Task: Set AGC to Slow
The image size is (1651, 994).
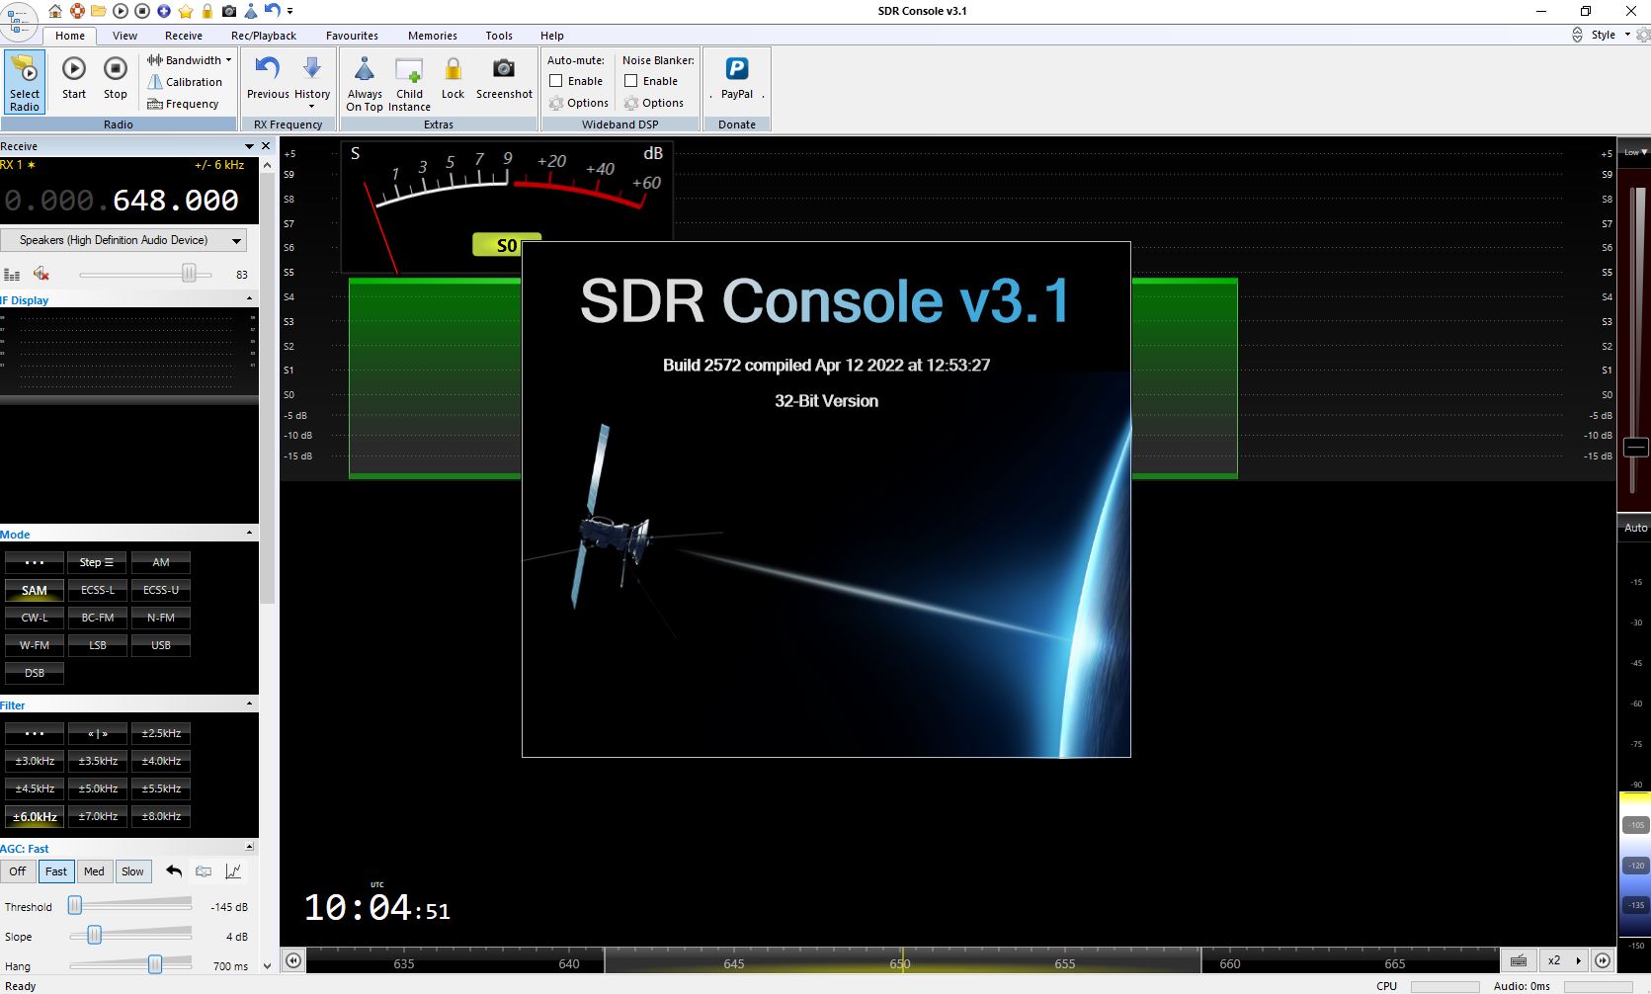Action: click(132, 871)
